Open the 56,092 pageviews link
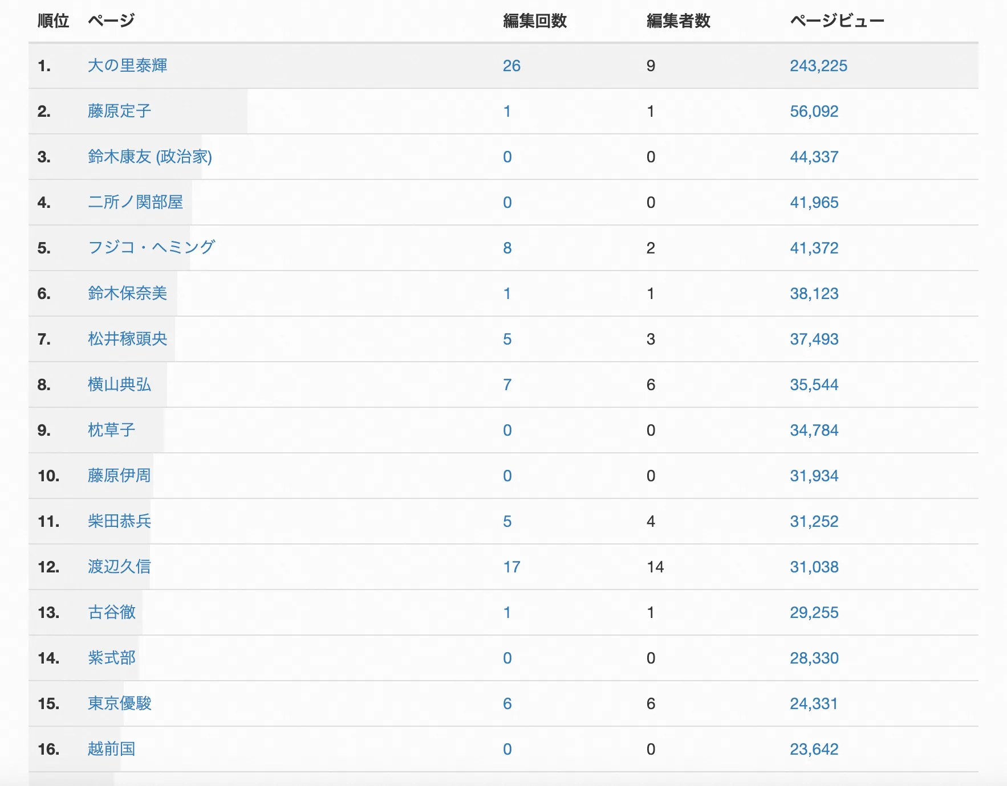The height and width of the screenshot is (786, 1007). coord(814,111)
